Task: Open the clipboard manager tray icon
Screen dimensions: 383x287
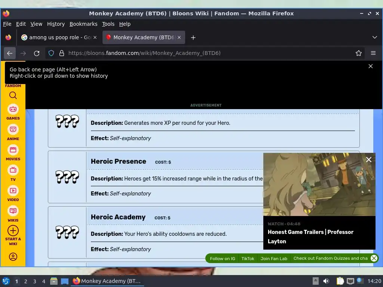Action: tap(340, 281)
